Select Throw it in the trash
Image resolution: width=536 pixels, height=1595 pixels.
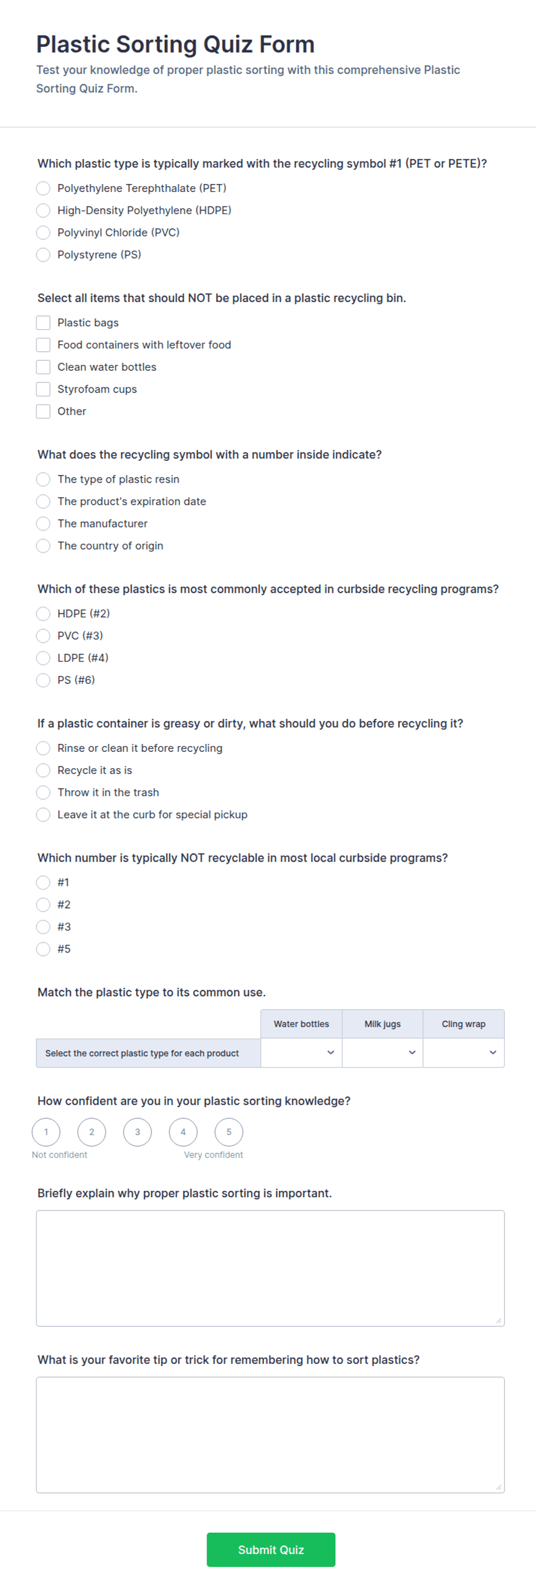coord(43,792)
